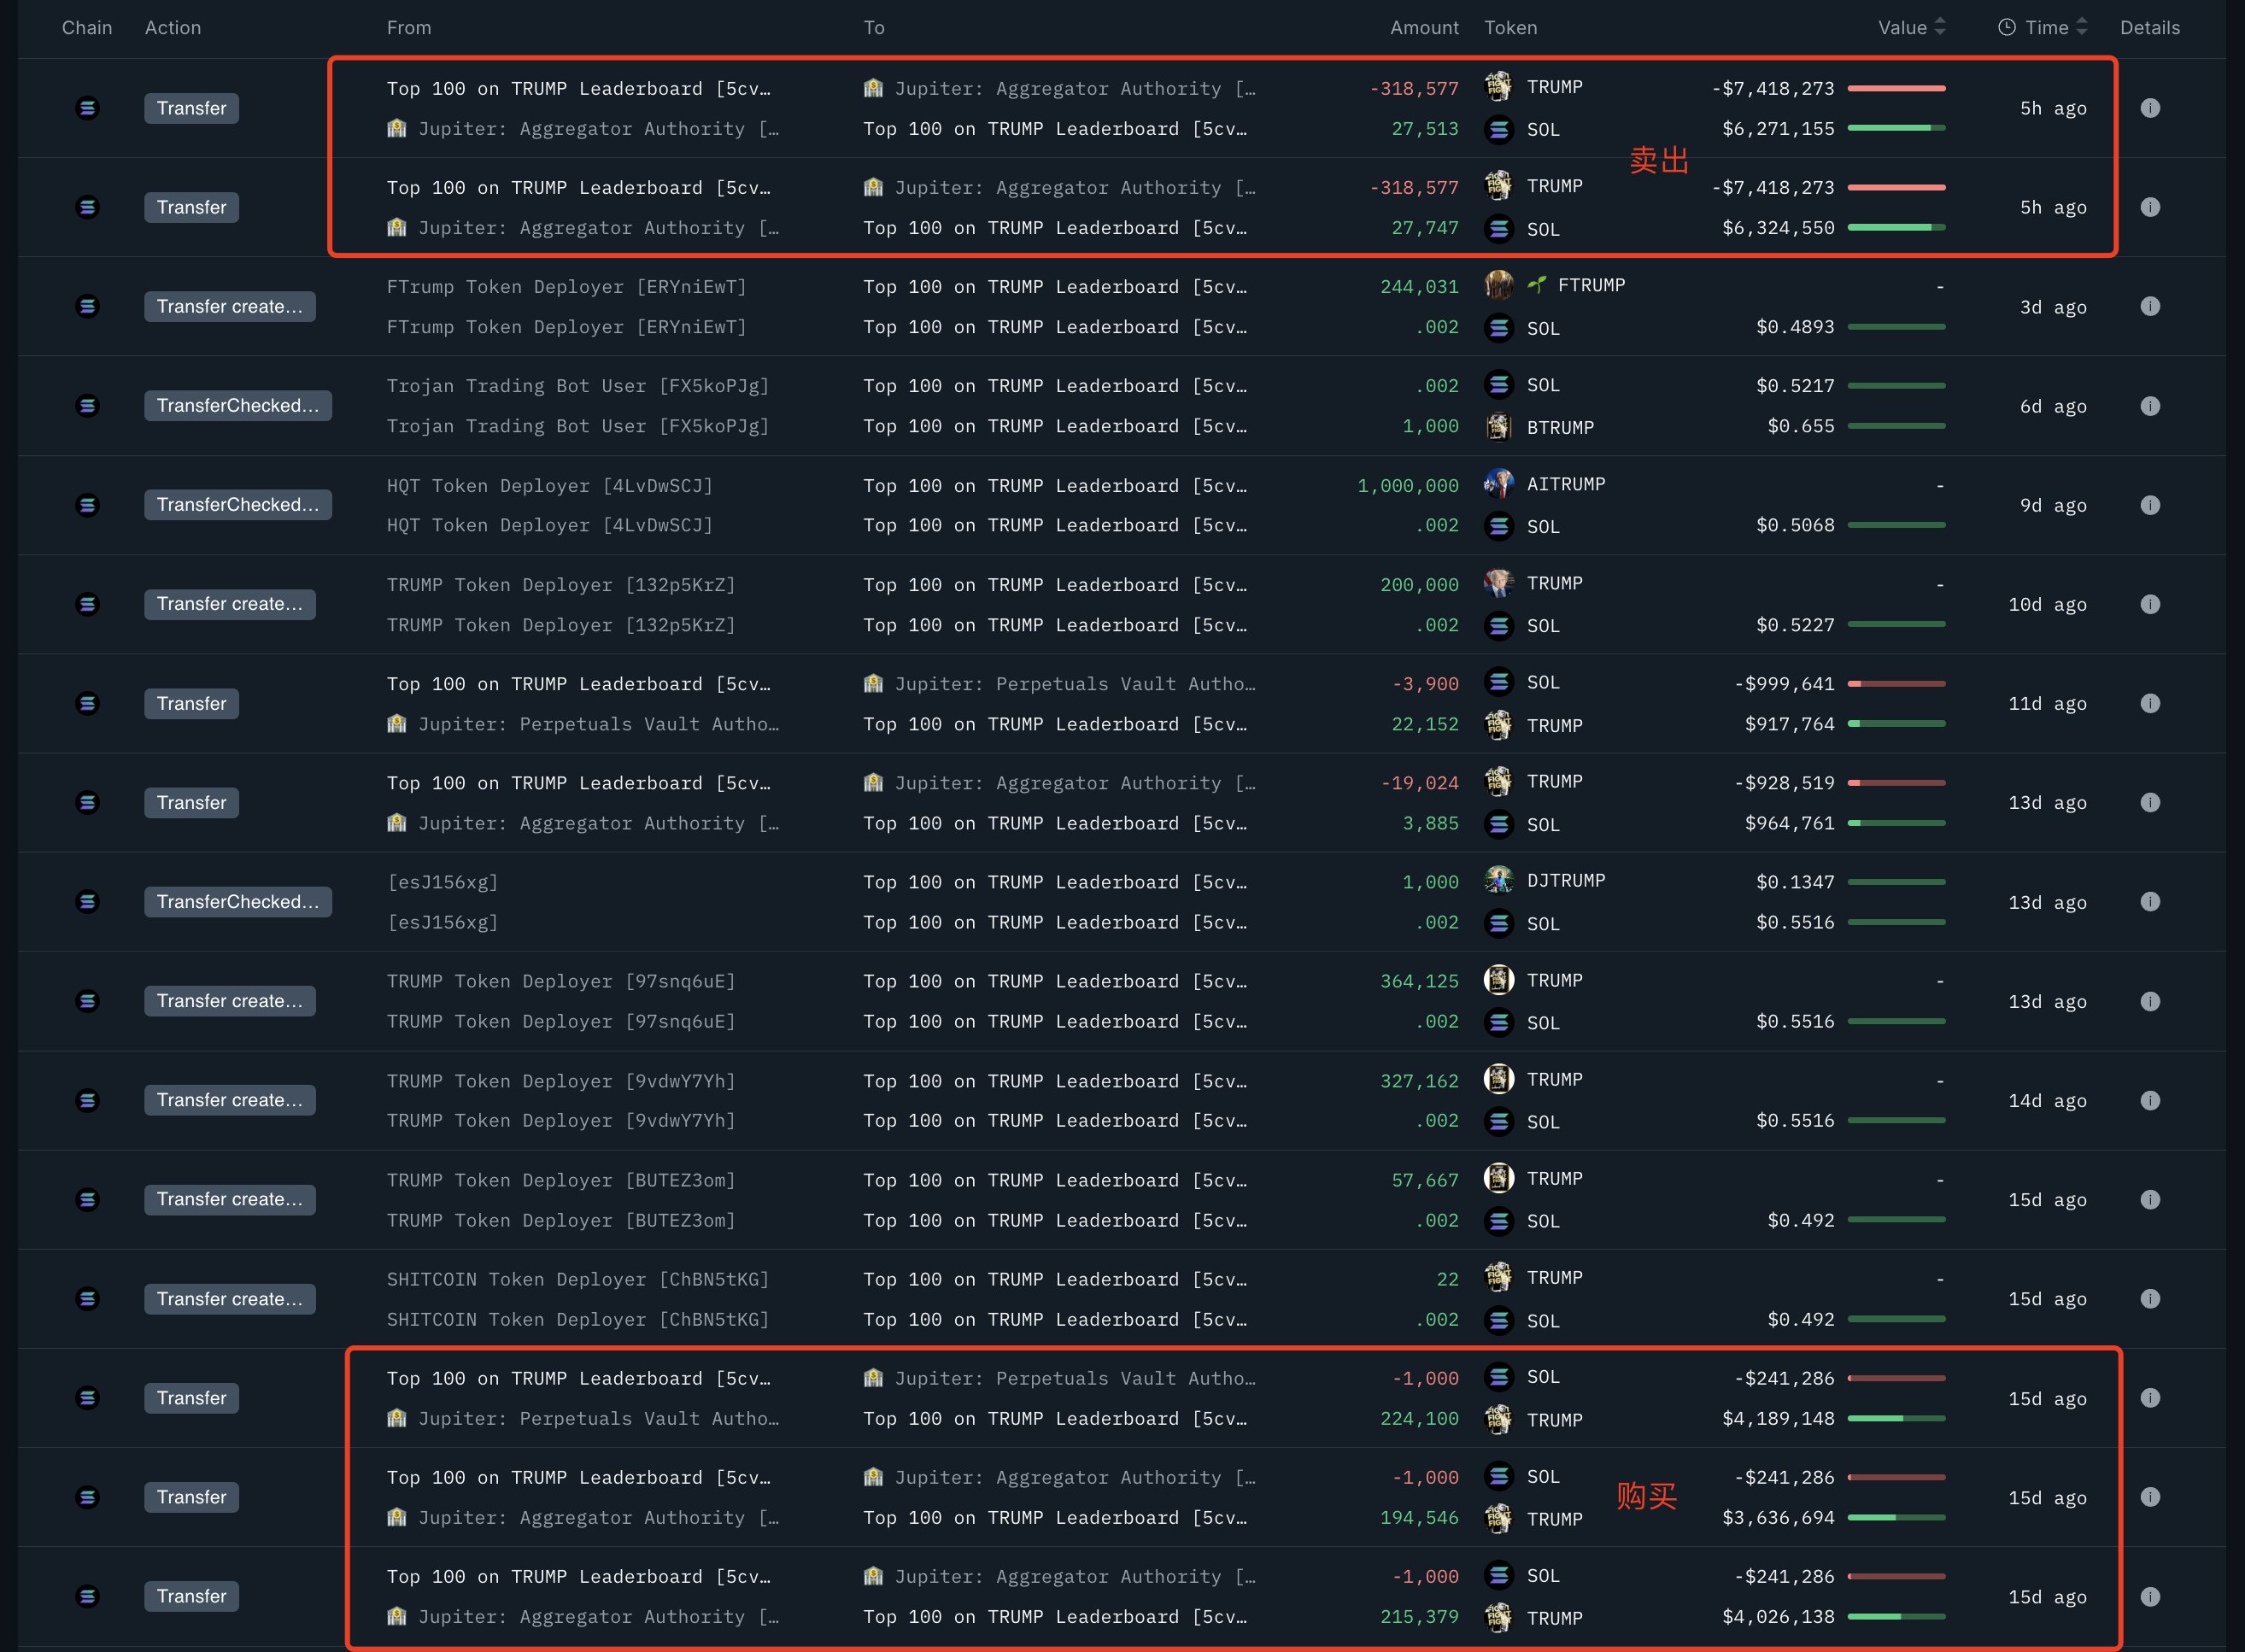Click the 244,031 amount cell

coord(1419,287)
